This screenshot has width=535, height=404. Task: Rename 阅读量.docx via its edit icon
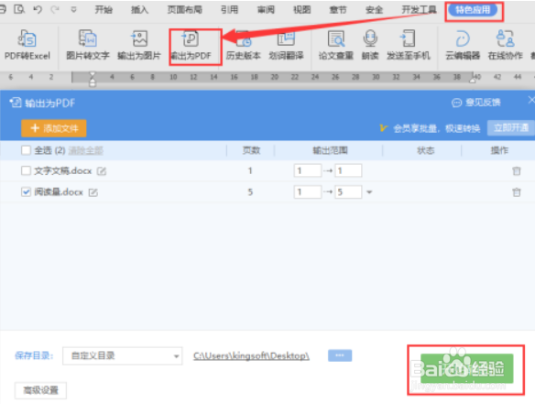93,192
